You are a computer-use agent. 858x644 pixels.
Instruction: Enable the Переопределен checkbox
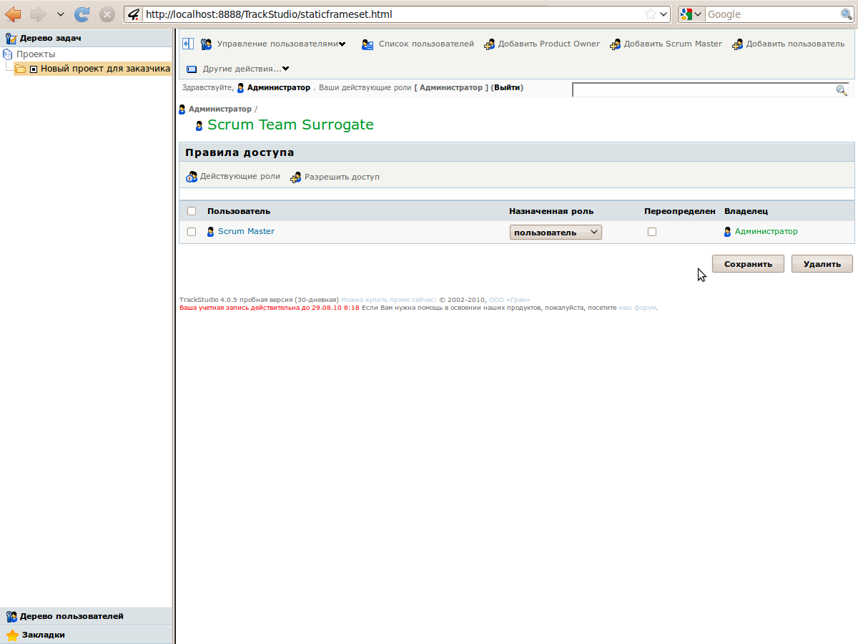click(x=651, y=232)
